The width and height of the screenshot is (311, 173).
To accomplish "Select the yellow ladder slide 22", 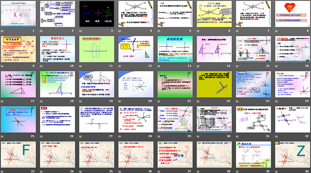I will [214, 84].
